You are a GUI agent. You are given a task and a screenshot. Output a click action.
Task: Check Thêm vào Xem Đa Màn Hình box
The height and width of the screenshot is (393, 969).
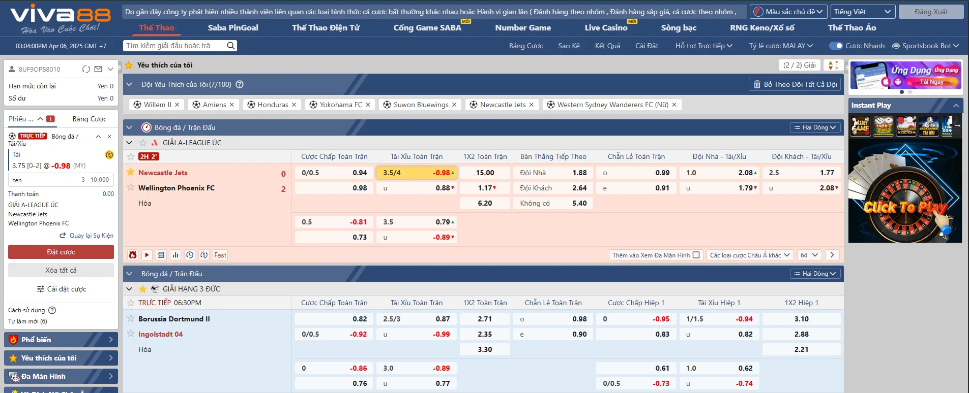point(696,255)
